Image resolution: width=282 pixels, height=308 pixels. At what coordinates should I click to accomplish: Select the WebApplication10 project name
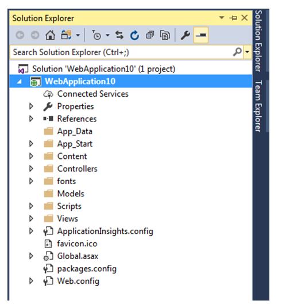(80, 81)
